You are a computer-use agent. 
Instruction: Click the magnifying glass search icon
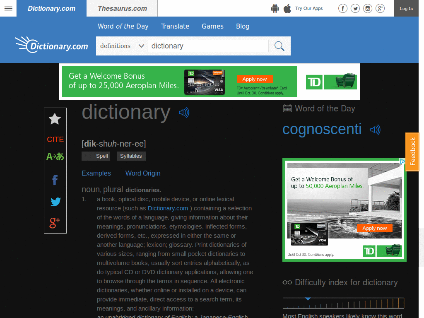pos(279,46)
